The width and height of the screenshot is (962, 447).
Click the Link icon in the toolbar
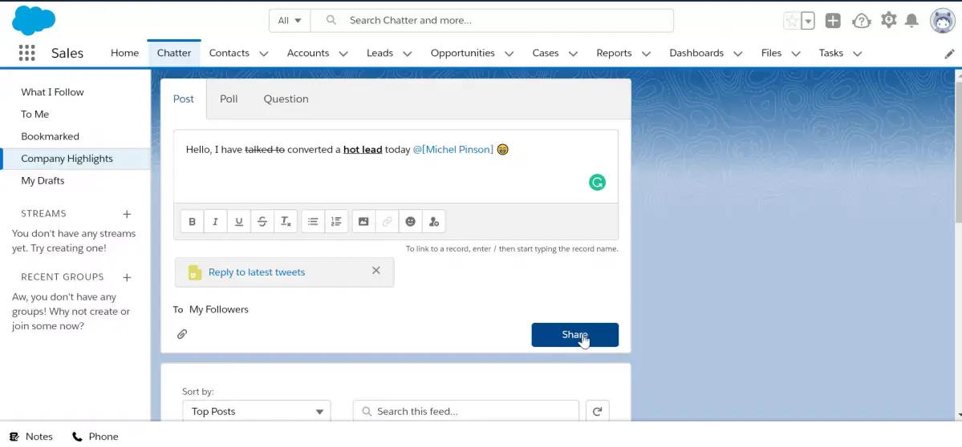(x=388, y=222)
